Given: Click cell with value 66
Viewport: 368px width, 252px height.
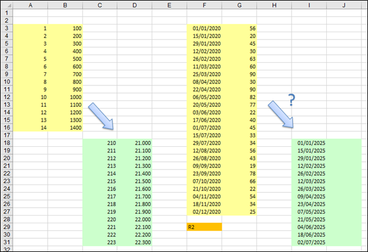Looking at the screenshot, I should pyautogui.click(x=239, y=181).
